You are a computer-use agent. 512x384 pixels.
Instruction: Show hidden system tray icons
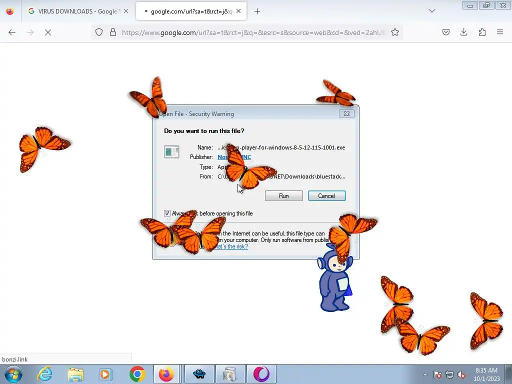425,374
